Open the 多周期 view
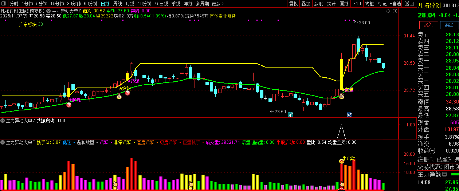The width and height of the screenshot is (459, 191). 202,4
